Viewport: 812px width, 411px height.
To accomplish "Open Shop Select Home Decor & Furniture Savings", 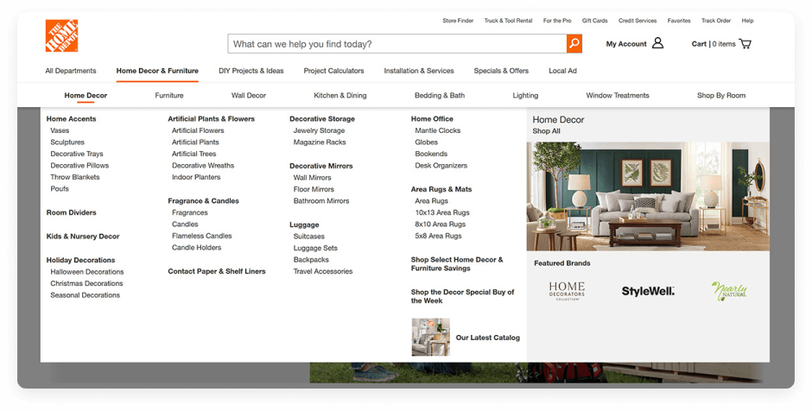I will pyautogui.click(x=457, y=264).
